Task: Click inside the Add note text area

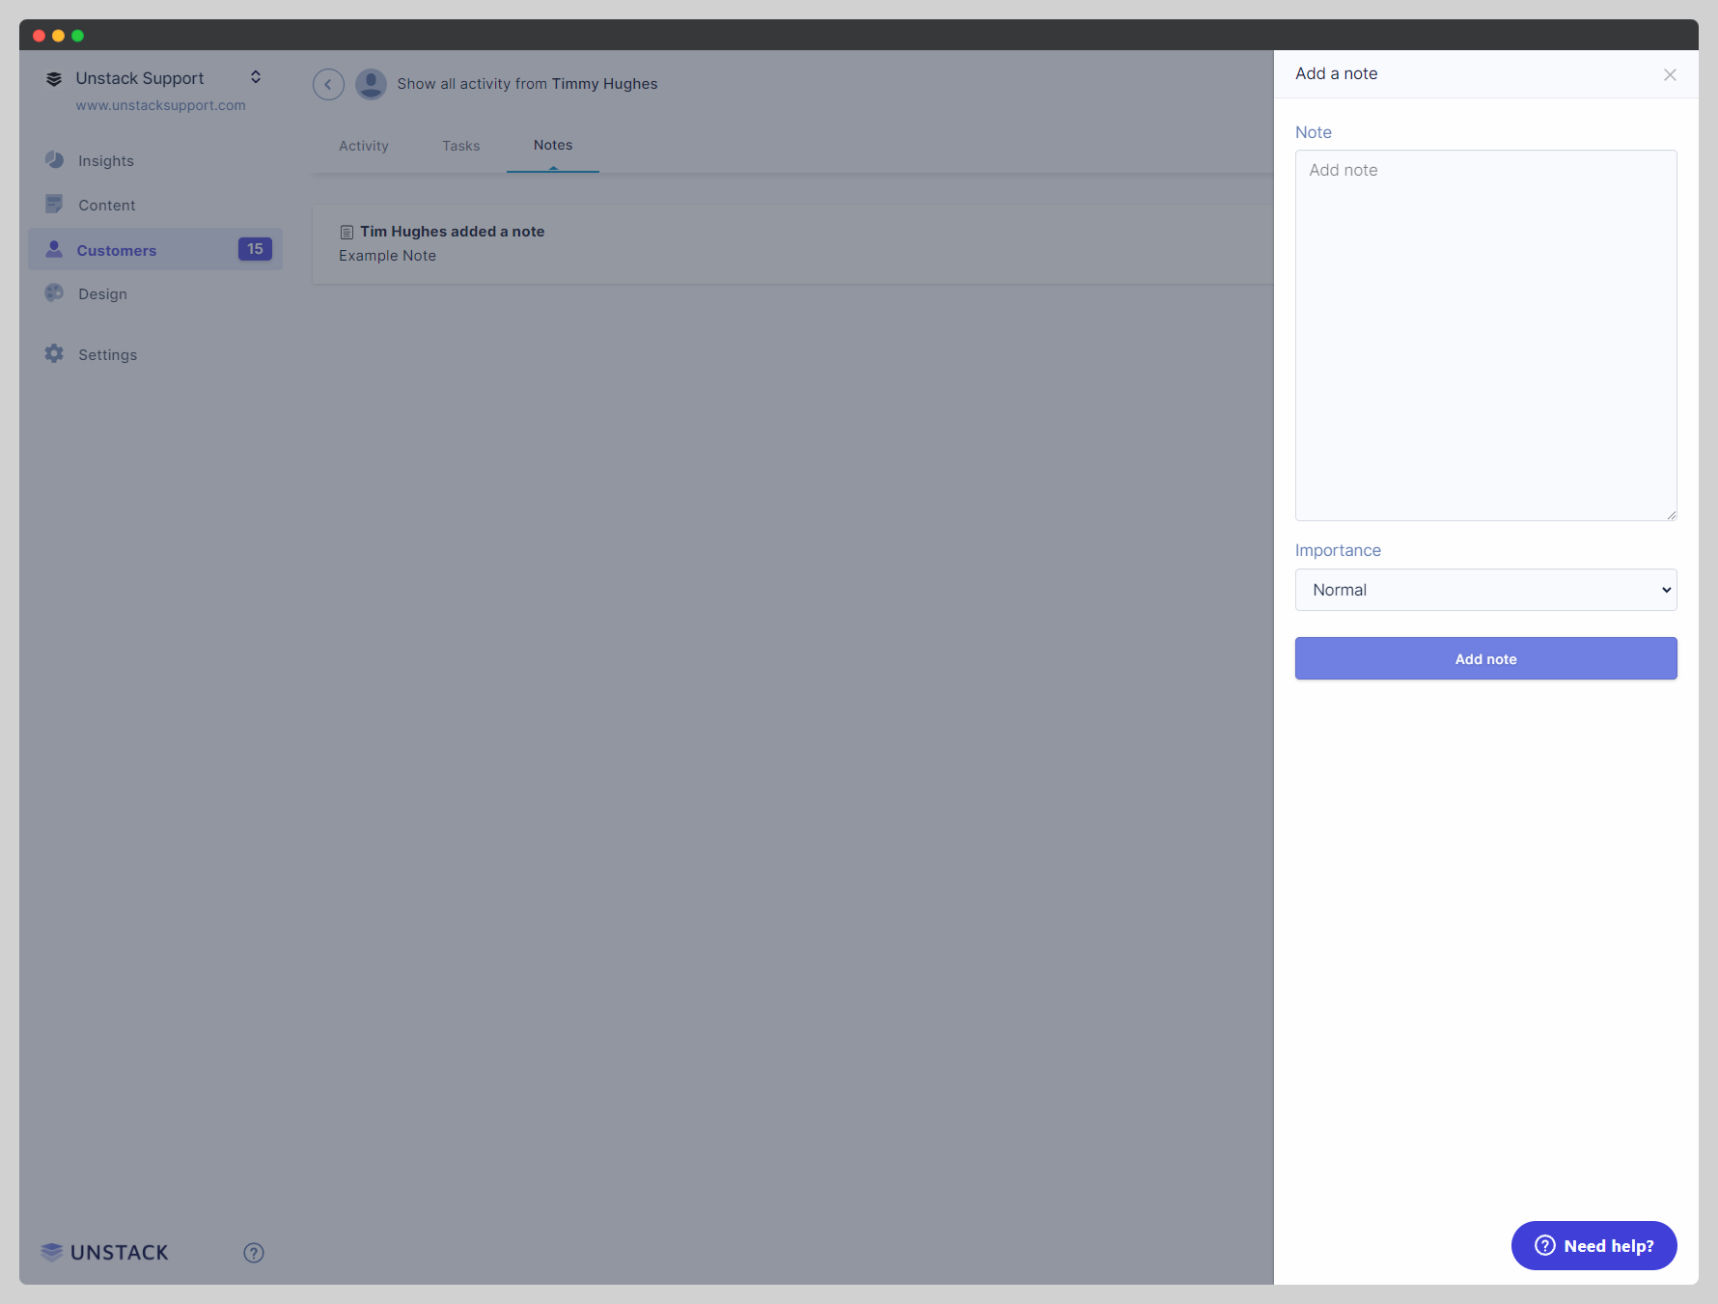Action: point(1485,335)
